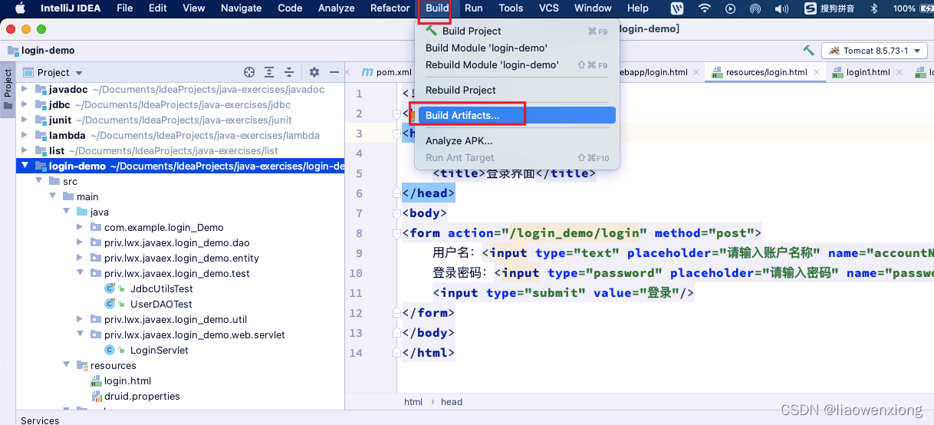This screenshot has width=934, height=425.
Task: Open the Services tool window tab
Action: pyautogui.click(x=40, y=420)
